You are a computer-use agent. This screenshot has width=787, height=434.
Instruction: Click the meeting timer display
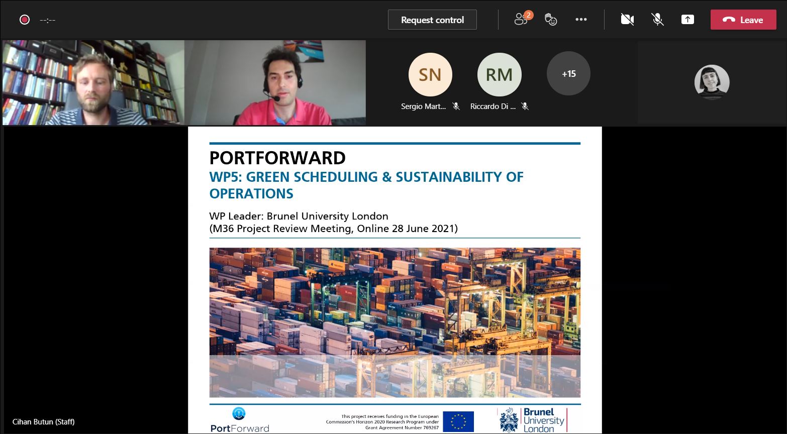tap(48, 20)
